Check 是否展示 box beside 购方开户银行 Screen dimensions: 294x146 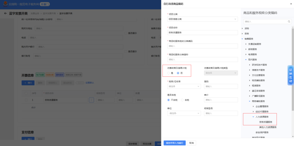tap(126, 51)
